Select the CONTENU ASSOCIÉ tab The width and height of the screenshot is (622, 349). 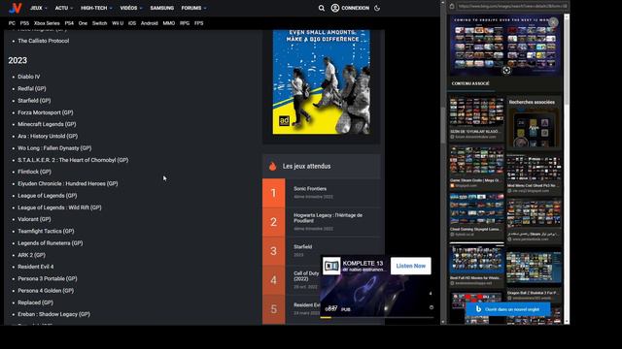pyautogui.click(x=470, y=83)
